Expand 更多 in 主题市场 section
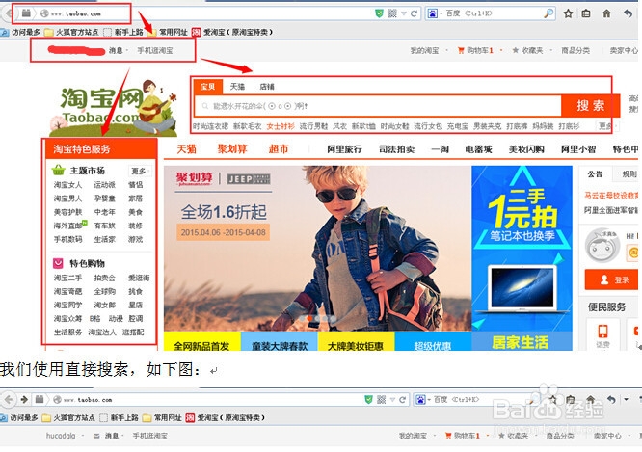642x452 pixels. pyautogui.click(x=140, y=171)
